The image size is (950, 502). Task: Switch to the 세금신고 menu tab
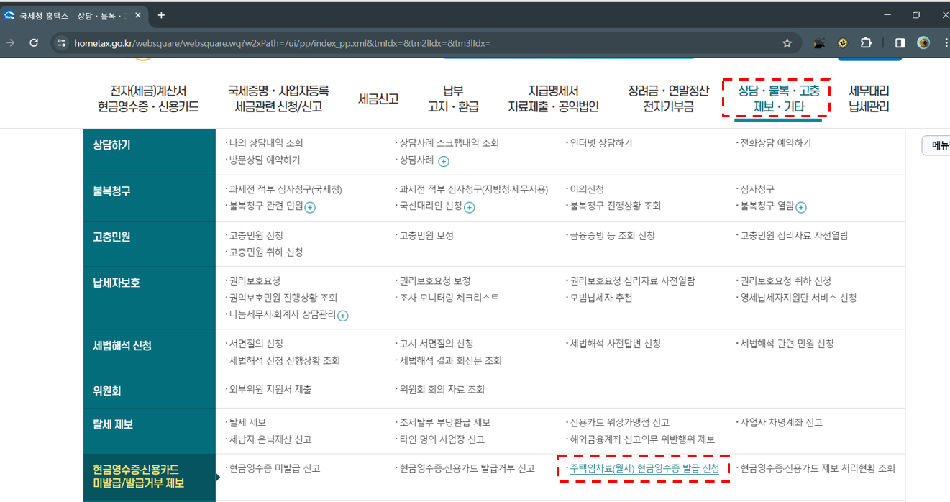[378, 97]
